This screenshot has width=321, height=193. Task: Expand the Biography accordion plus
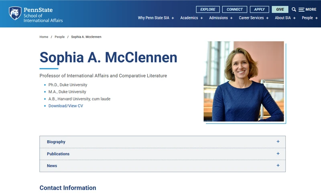(278, 141)
